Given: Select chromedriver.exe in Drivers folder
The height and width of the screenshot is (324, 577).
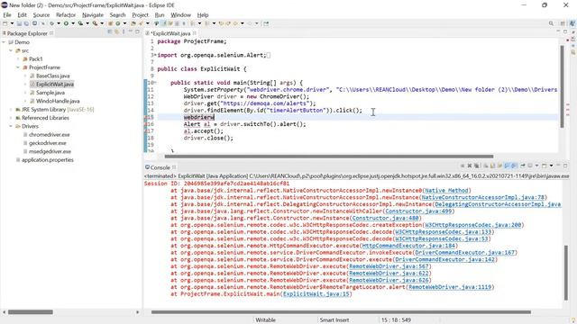Looking at the screenshot, I should pyautogui.click(x=49, y=135).
